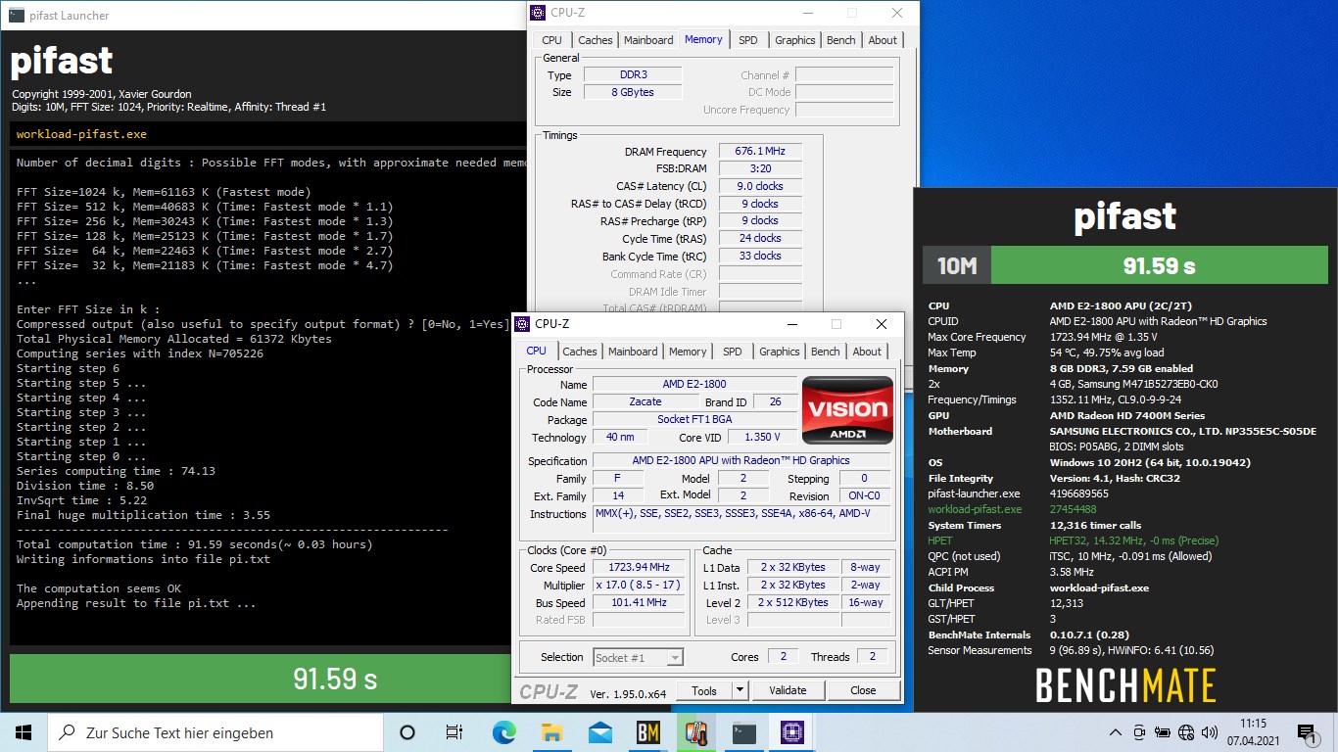1338x752 pixels.
Task: Open the notification center icon
Action: (x=1306, y=731)
